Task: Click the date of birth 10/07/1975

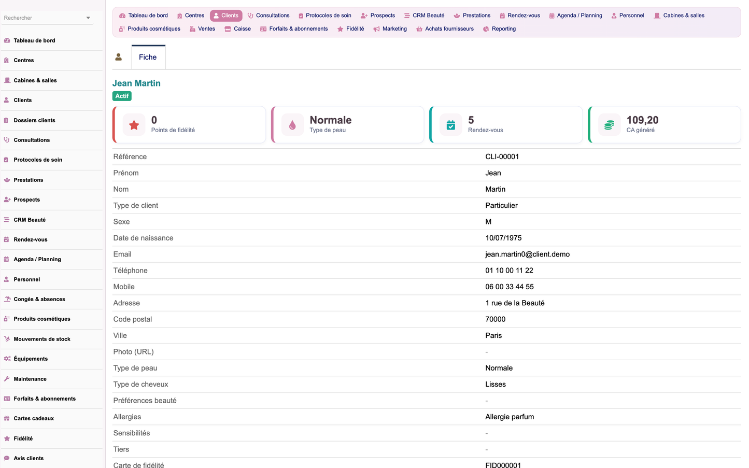Action: click(504, 238)
